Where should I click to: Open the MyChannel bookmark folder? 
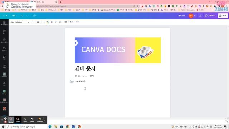[51, 10]
